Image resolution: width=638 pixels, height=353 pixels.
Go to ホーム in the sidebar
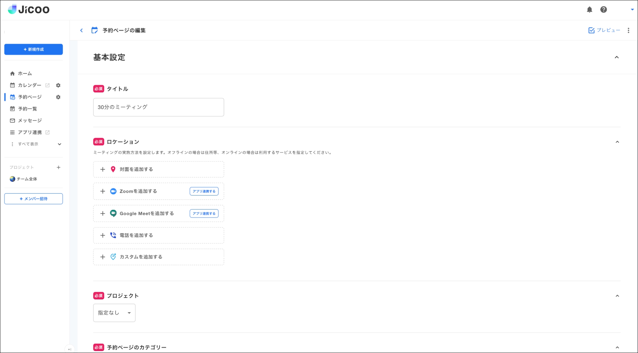click(25, 73)
